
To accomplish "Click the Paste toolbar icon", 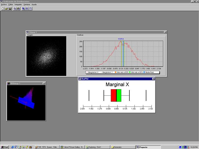I will coord(18,9).
